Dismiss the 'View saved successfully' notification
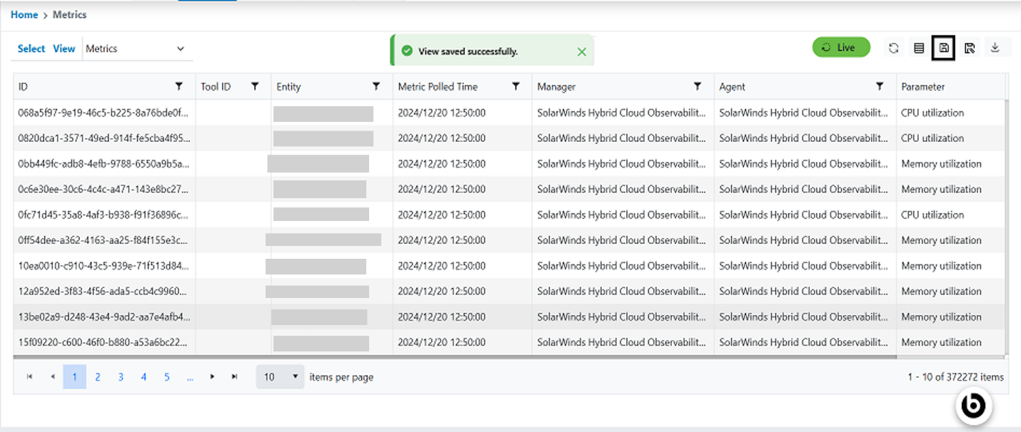Viewport: 1021px width, 432px height. pyautogui.click(x=581, y=51)
